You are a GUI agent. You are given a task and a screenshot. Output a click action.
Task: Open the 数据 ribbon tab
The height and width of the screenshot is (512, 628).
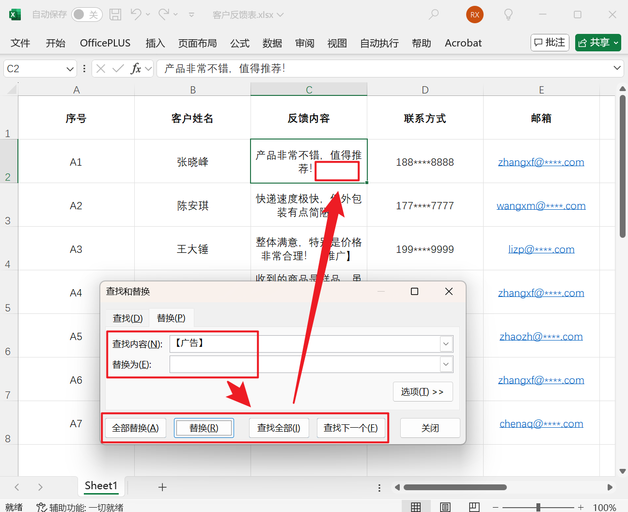coord(272,43)
